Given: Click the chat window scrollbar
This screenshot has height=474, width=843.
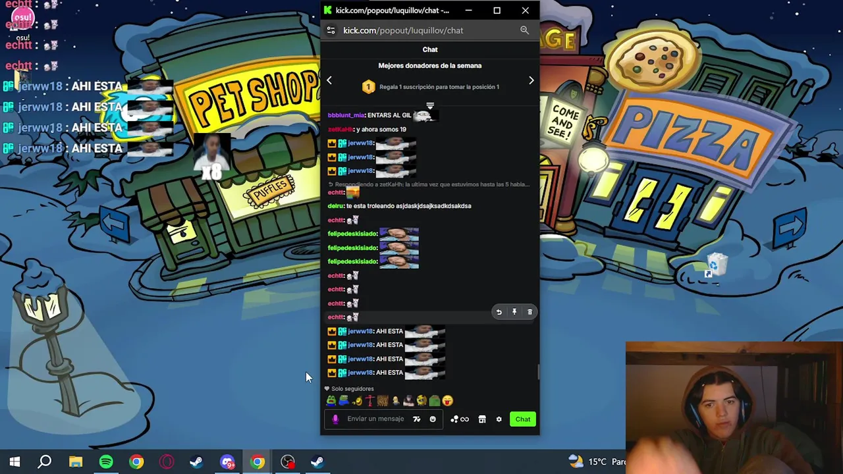Looking at the screenshot, I should coord(538,373).
